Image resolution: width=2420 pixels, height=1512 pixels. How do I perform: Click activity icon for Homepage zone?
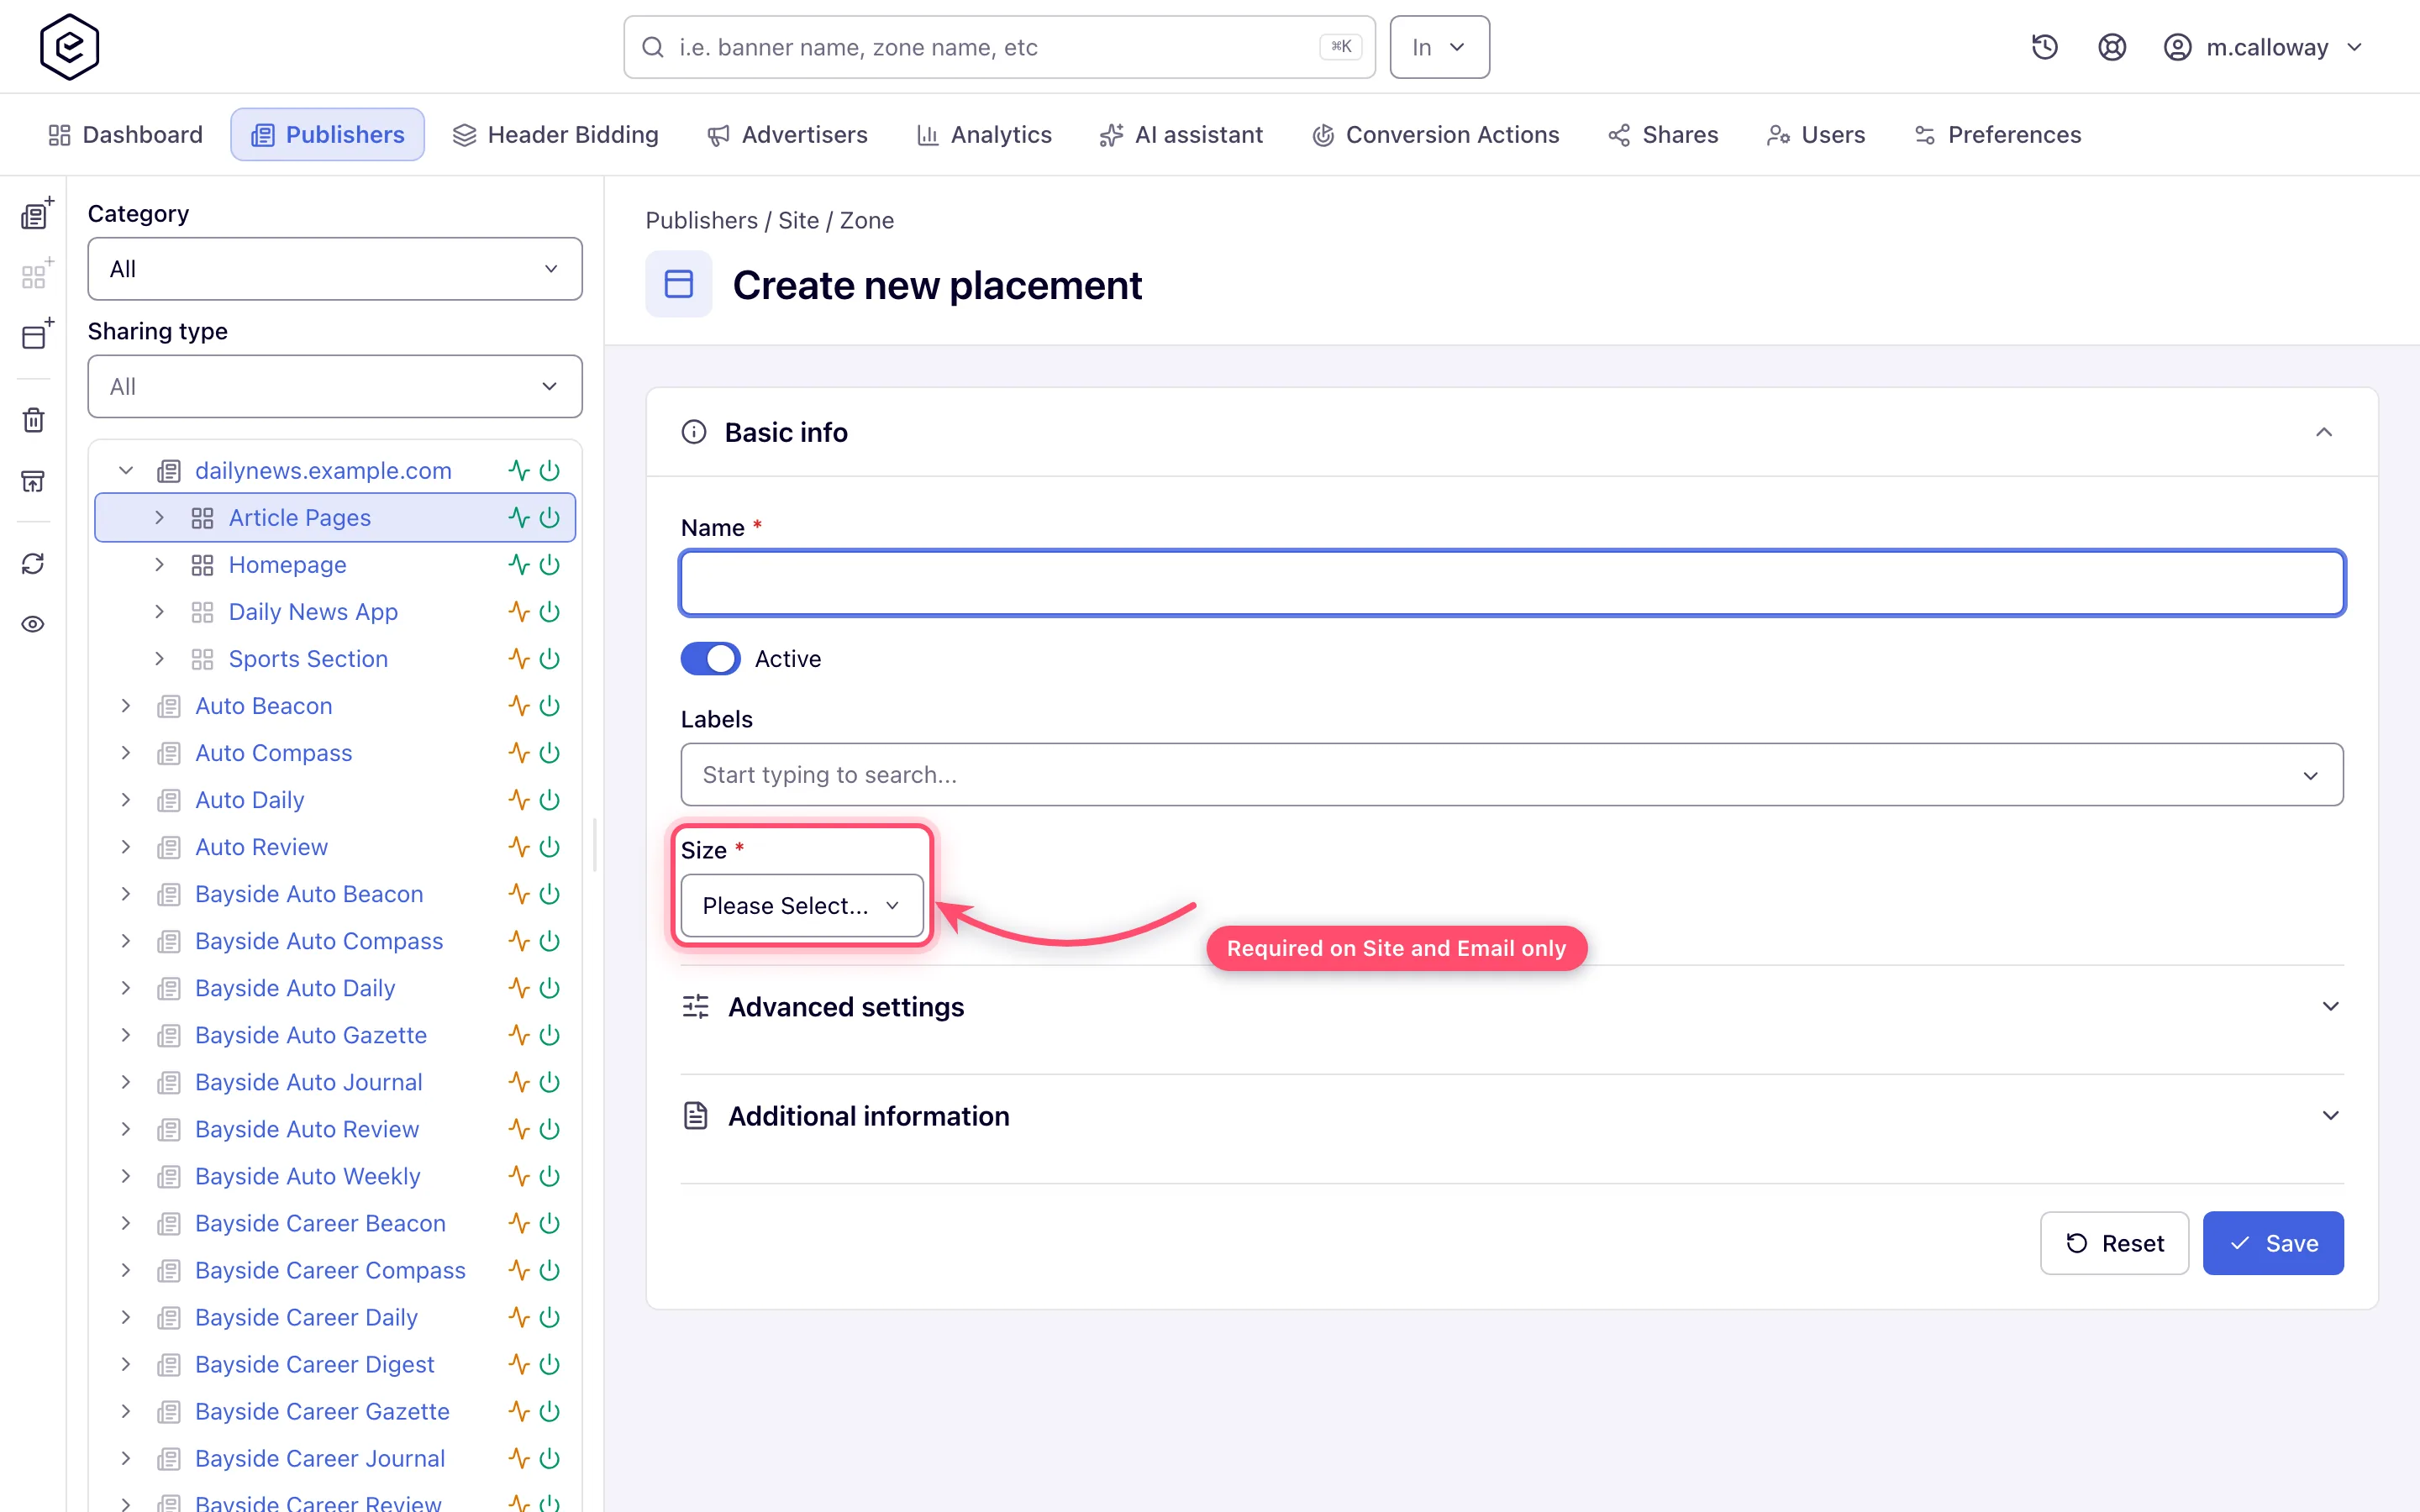pos(518,565)
